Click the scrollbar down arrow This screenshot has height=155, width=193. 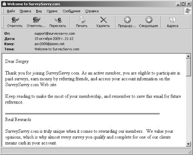click(188, 144)
